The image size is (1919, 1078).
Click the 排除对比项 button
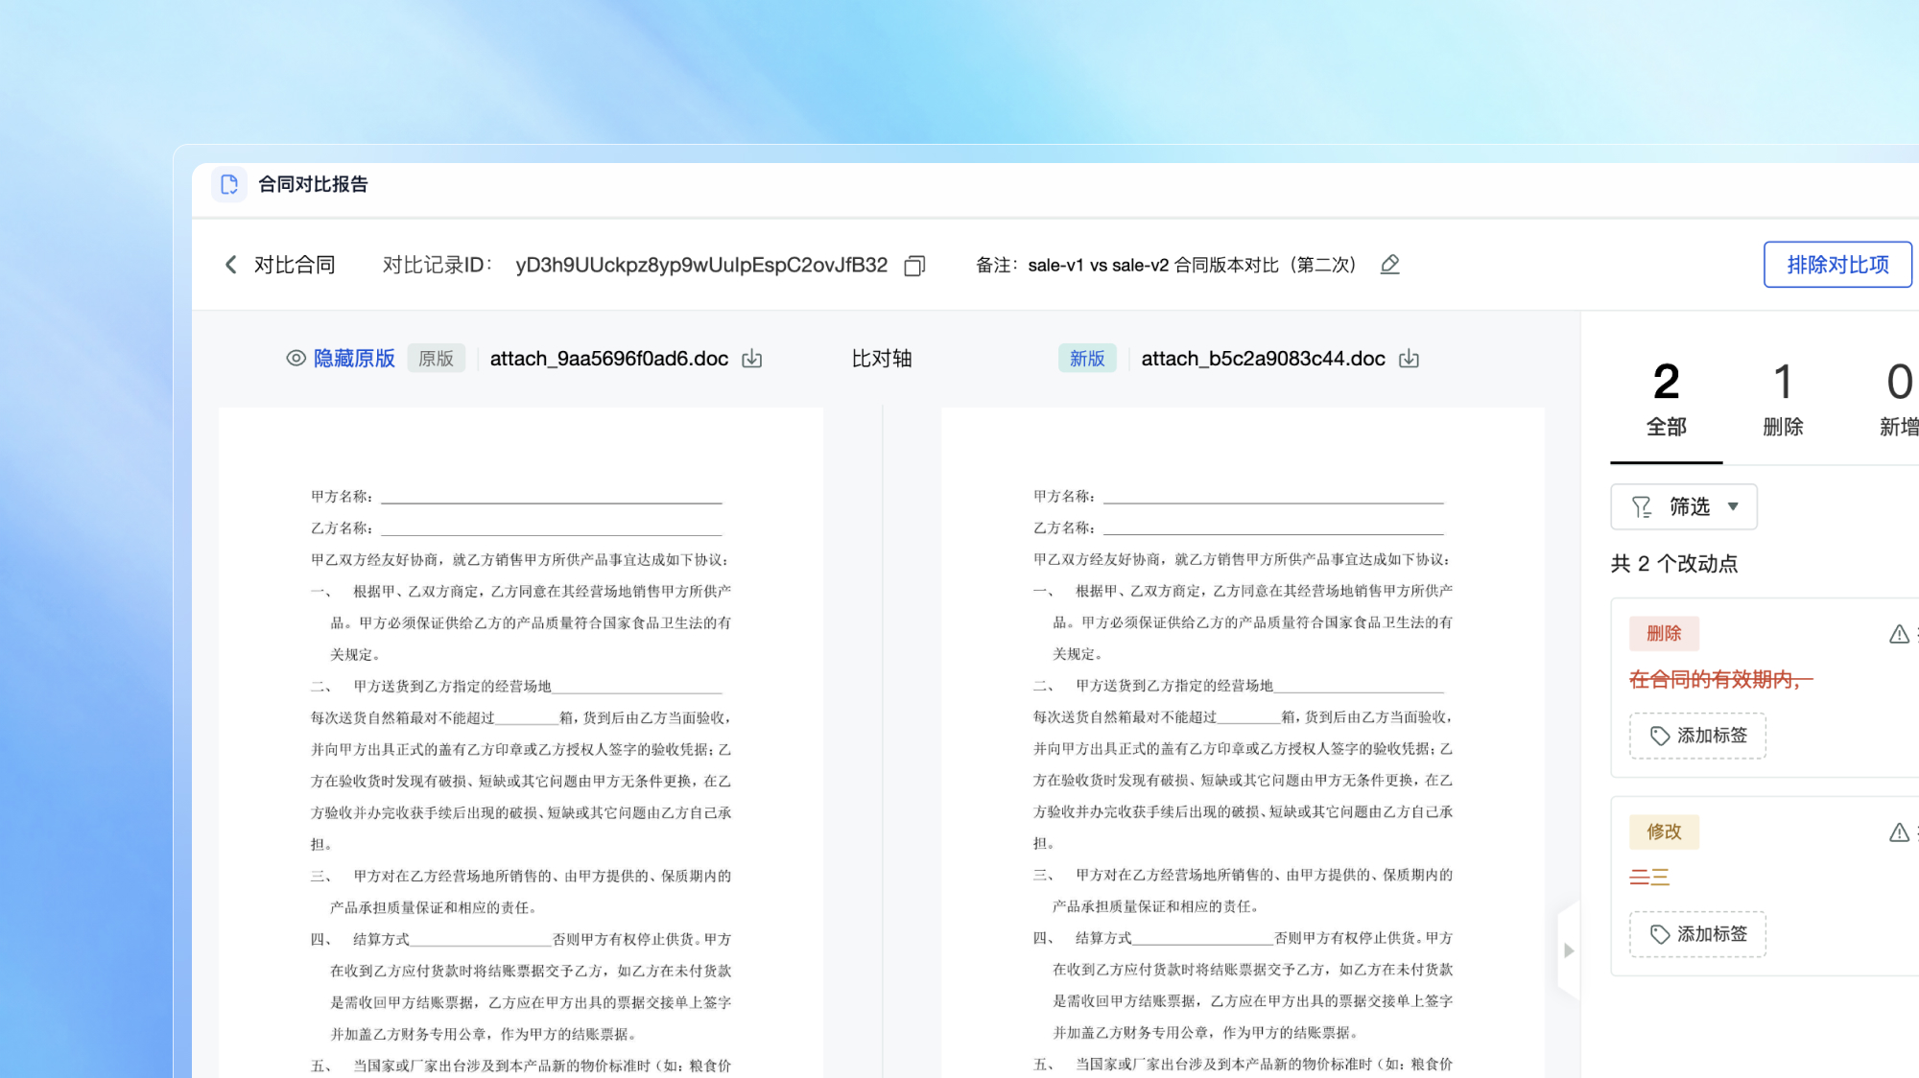pyautogui.click(x=1837, y=265)
